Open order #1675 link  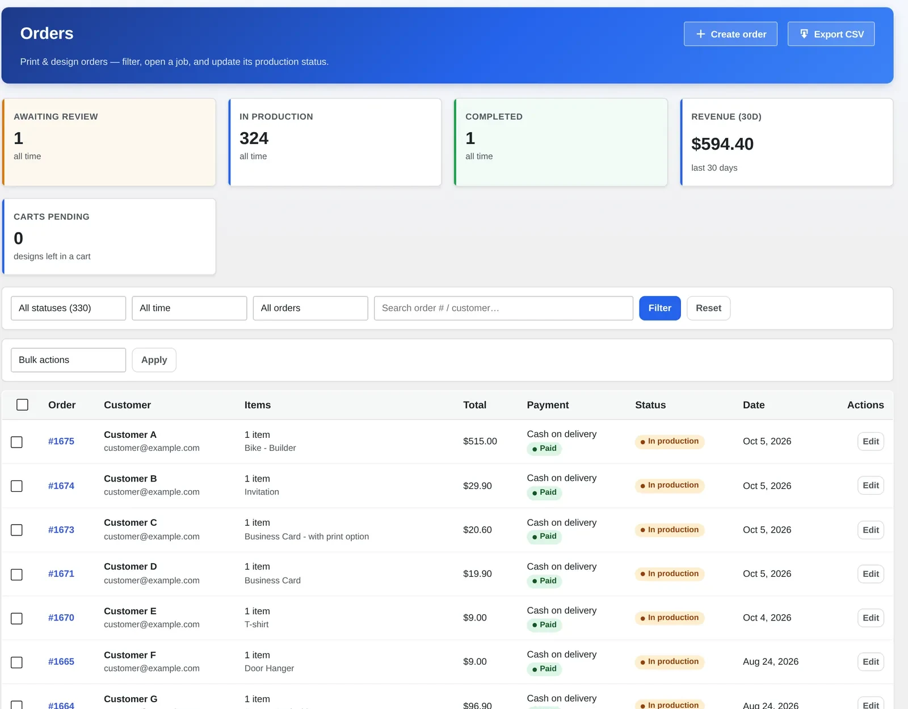(61, 441)
